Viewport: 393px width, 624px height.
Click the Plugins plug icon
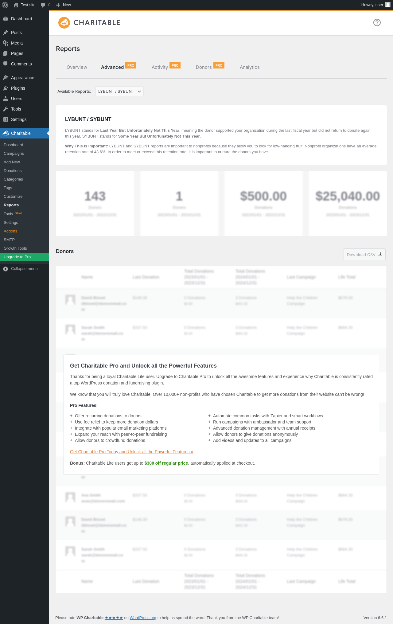pos(6,88)
